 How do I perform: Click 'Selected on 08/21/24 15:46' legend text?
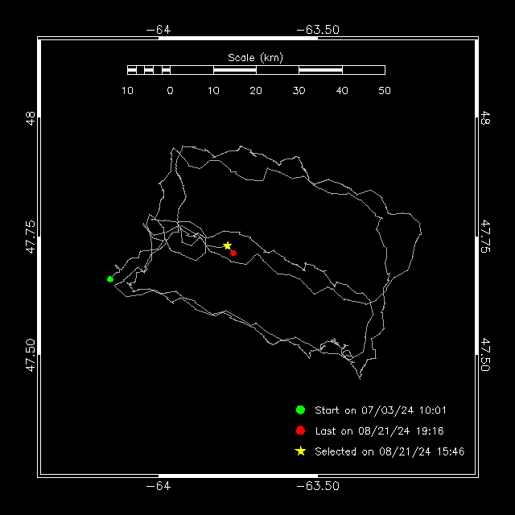[389, 451]
